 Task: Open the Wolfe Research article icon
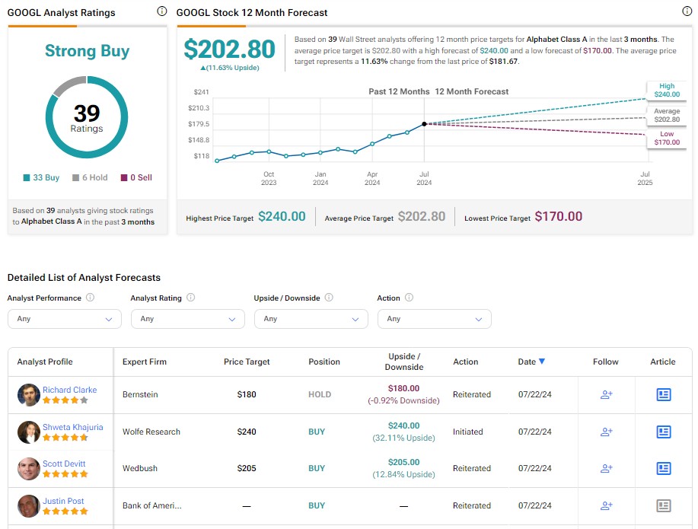coord(663,432)
